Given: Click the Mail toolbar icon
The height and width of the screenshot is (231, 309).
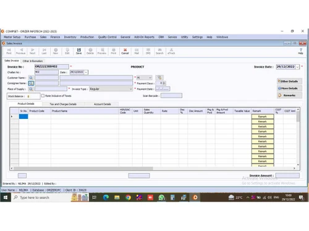Looking at the screenshot, I should [x=137, y=51].
